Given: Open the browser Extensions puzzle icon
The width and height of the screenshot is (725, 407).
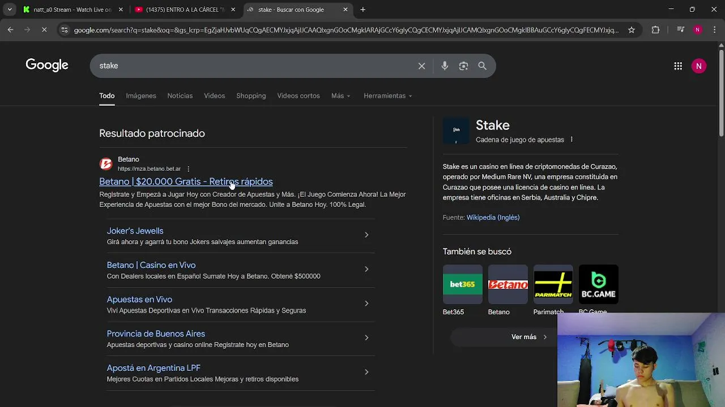Looking at the screenshot, I should pos(655,30).
